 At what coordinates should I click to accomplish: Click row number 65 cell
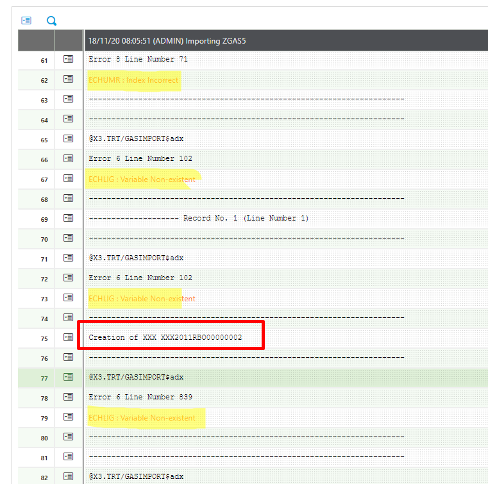44,140
